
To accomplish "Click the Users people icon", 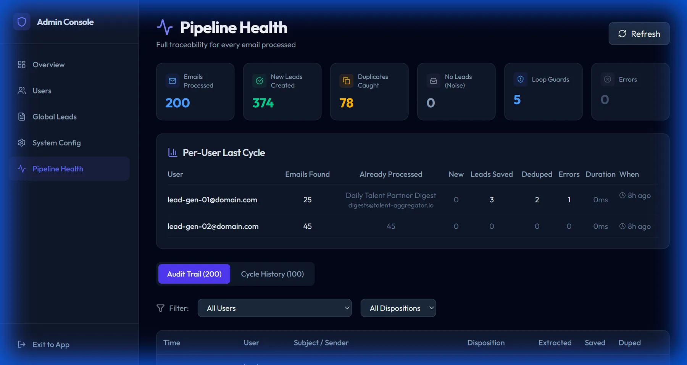I will click(x=22, y=90).
